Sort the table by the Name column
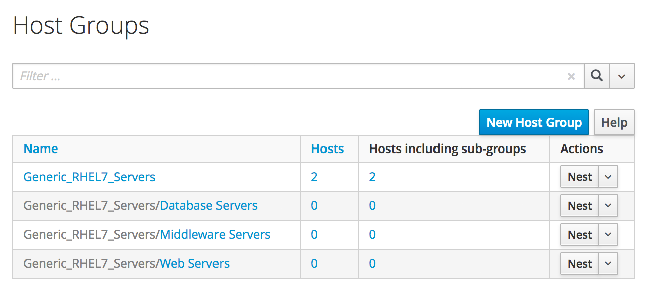Image resolution: width=652 pixels, height=295 pixels. [x=41, y=149]
